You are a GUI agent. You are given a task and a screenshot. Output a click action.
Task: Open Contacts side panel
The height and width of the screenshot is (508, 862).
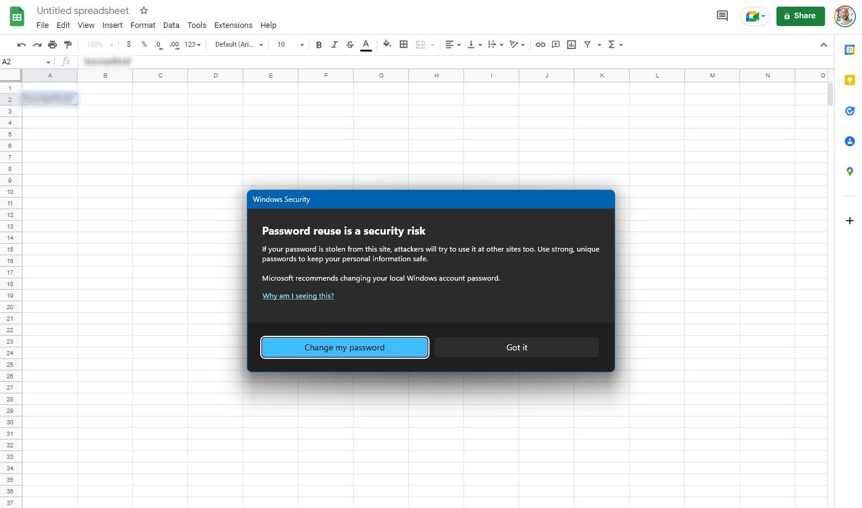[x=850, y=141]
